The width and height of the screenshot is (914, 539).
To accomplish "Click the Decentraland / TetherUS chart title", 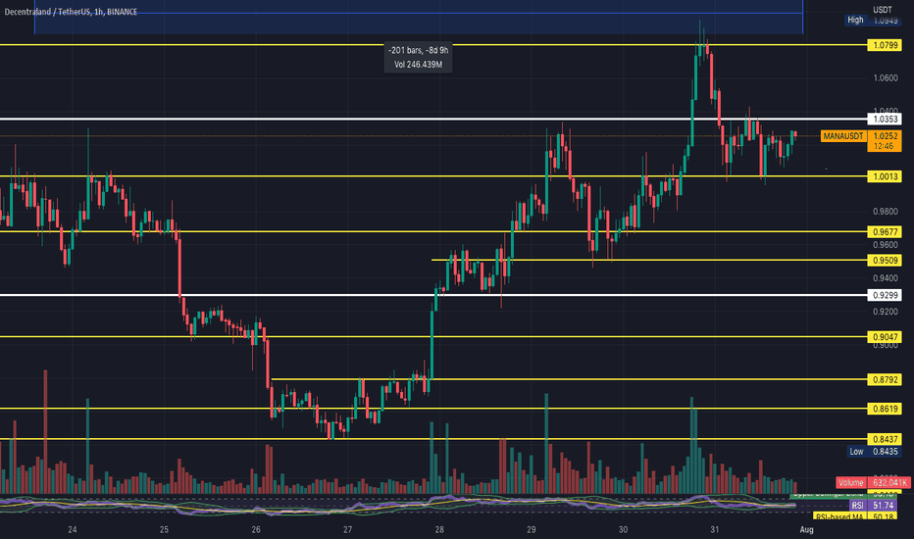I will 71,12.
